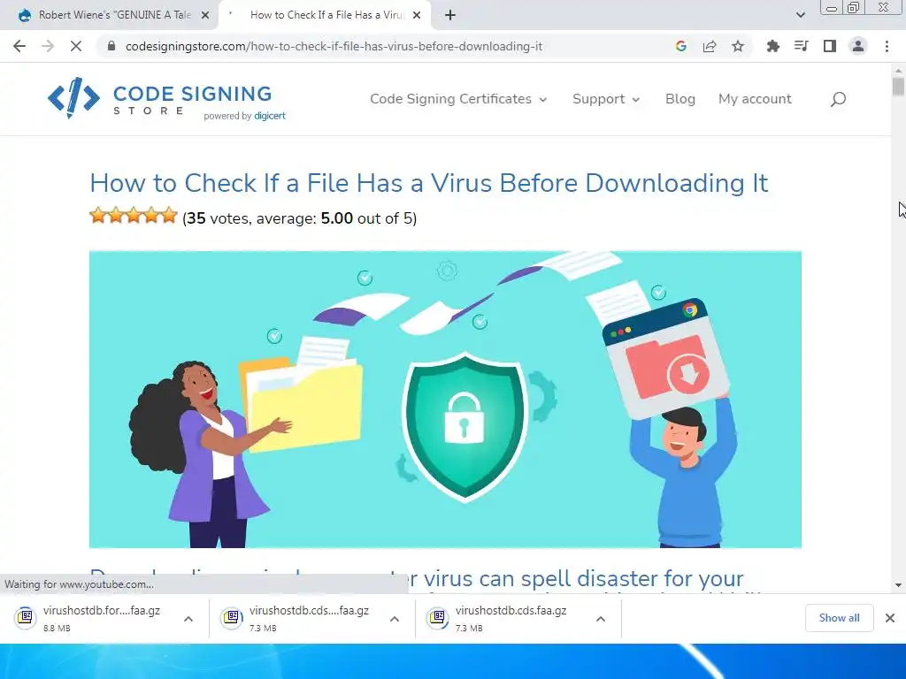This screenshot has width=906, height=679.
Task: Bookmark this page with the star icon
Action: tap(738, 46)
